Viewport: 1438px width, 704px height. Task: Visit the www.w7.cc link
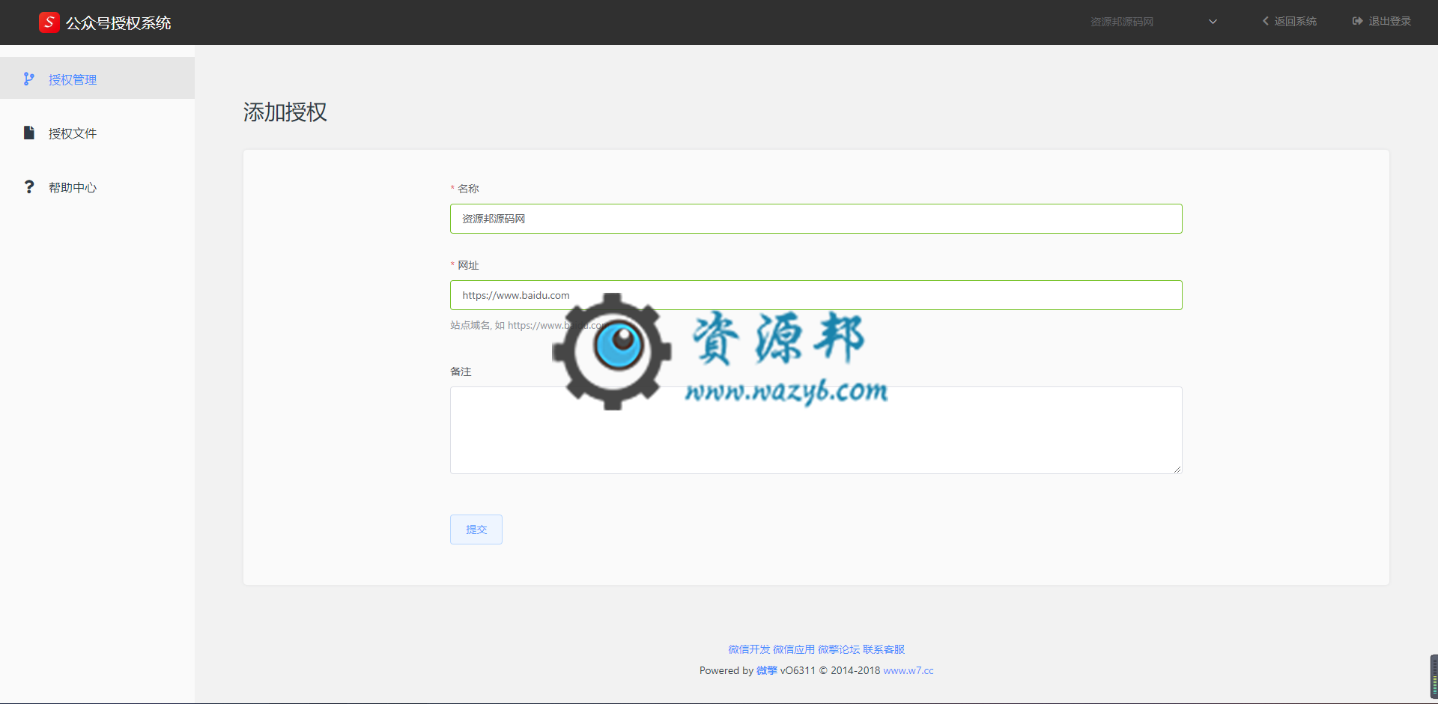click(x=908, y=670)
